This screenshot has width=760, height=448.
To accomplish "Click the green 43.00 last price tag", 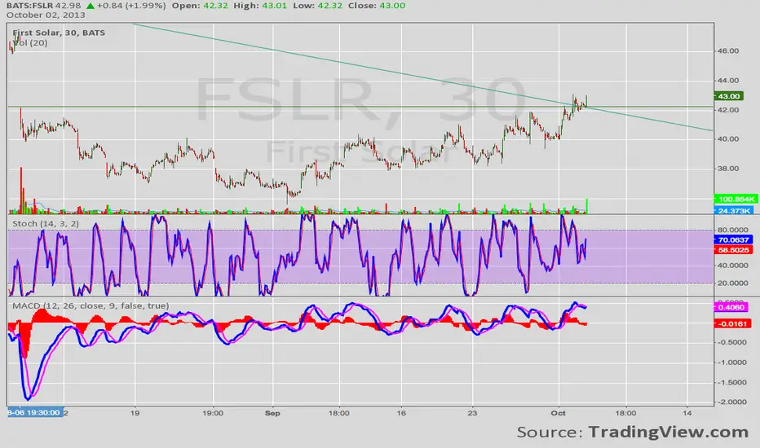I will point(728,96).
